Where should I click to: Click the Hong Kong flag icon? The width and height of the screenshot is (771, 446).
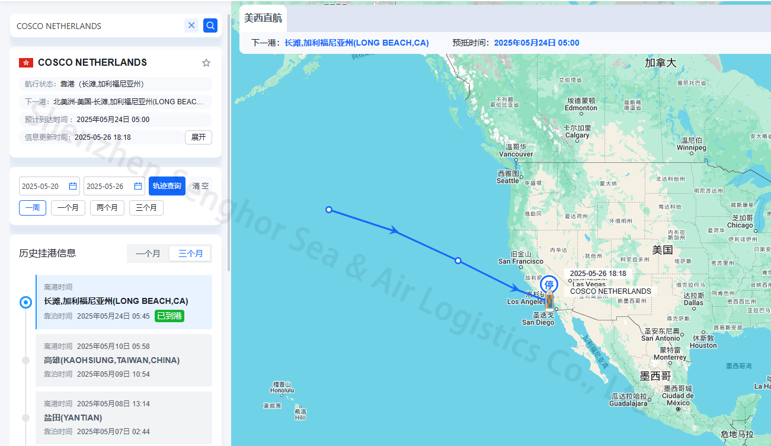click(26, 63)
